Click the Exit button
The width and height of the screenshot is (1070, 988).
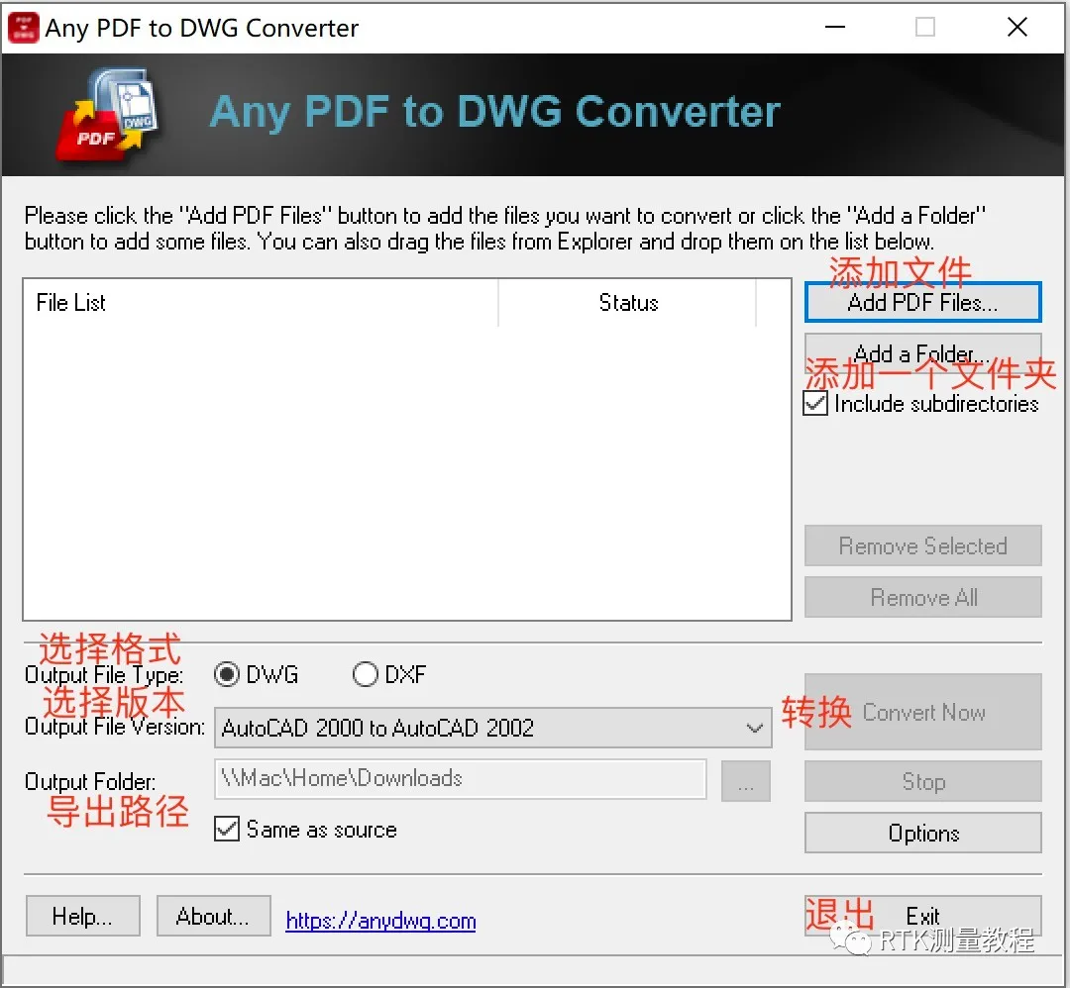tap(922, 916)
